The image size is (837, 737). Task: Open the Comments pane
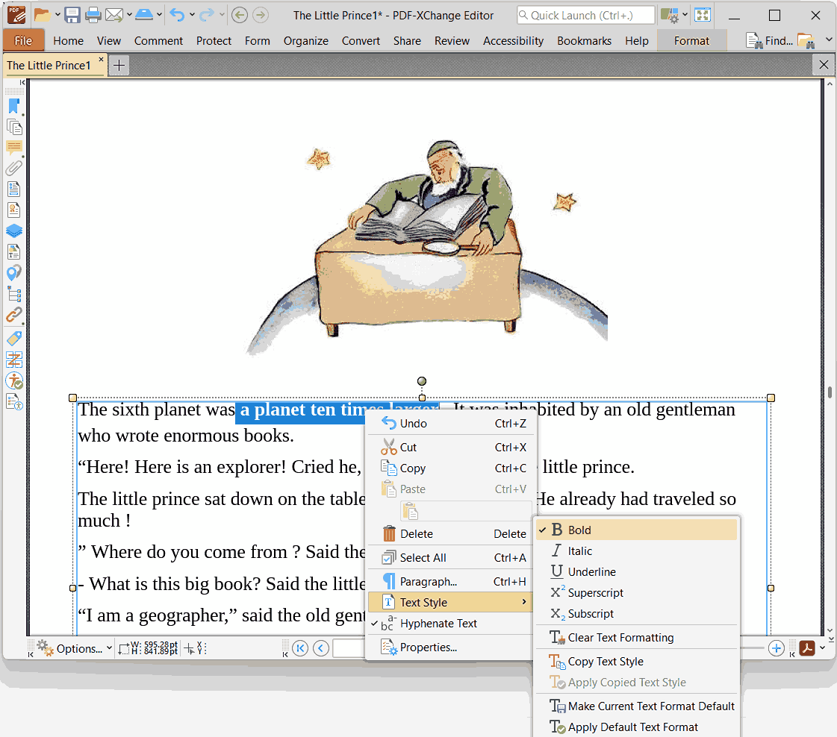point(14,147)
